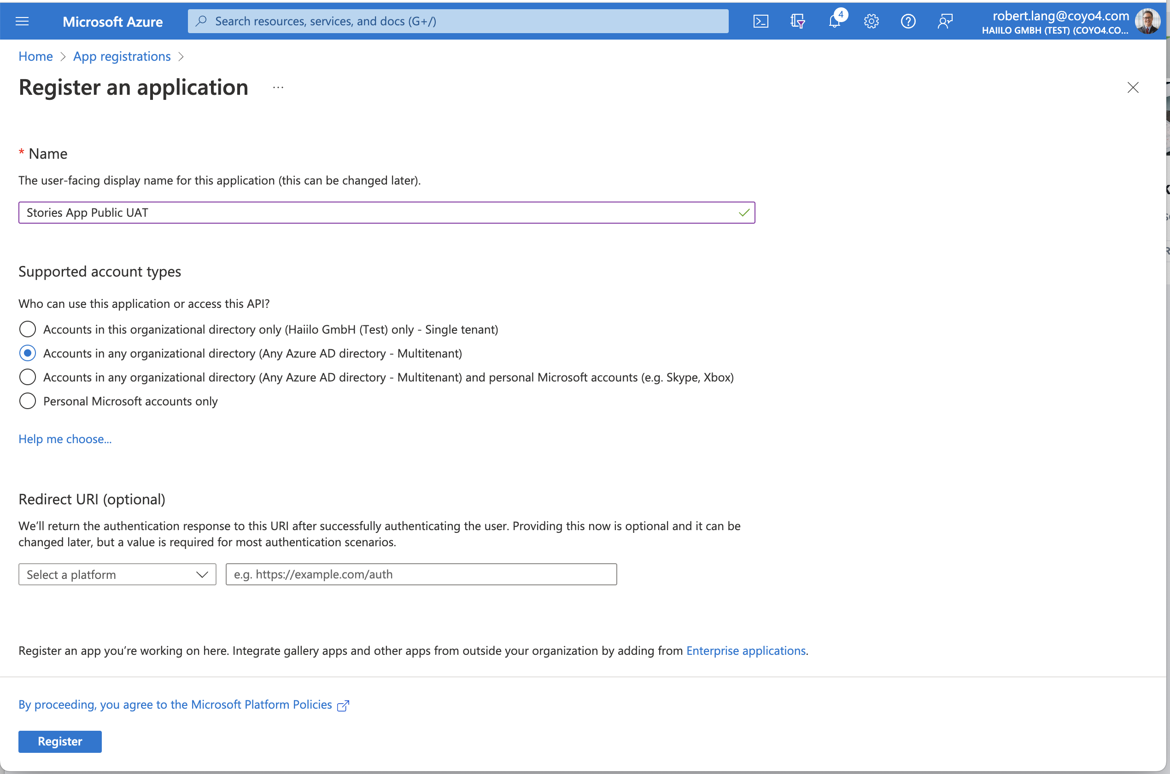Select Personal Microsoft accounts only radio

pos(28,401)
